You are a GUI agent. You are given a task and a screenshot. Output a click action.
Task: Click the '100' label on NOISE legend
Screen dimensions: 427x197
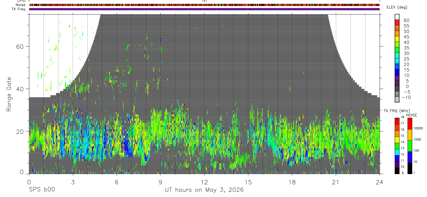(417, 150)
